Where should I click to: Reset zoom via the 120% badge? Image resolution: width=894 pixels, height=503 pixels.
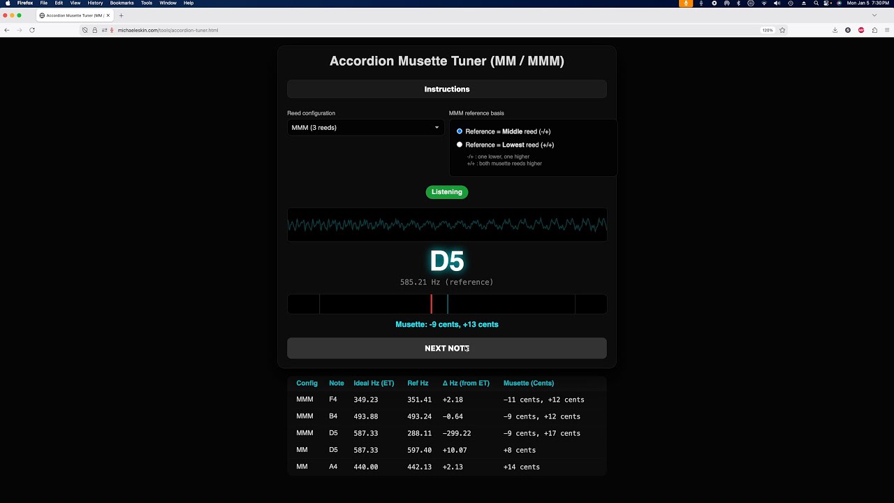[x=768, y=30]
